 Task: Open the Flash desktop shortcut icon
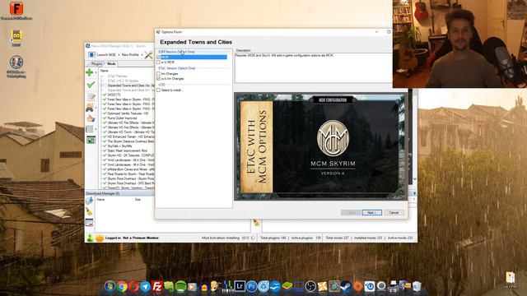16,8
